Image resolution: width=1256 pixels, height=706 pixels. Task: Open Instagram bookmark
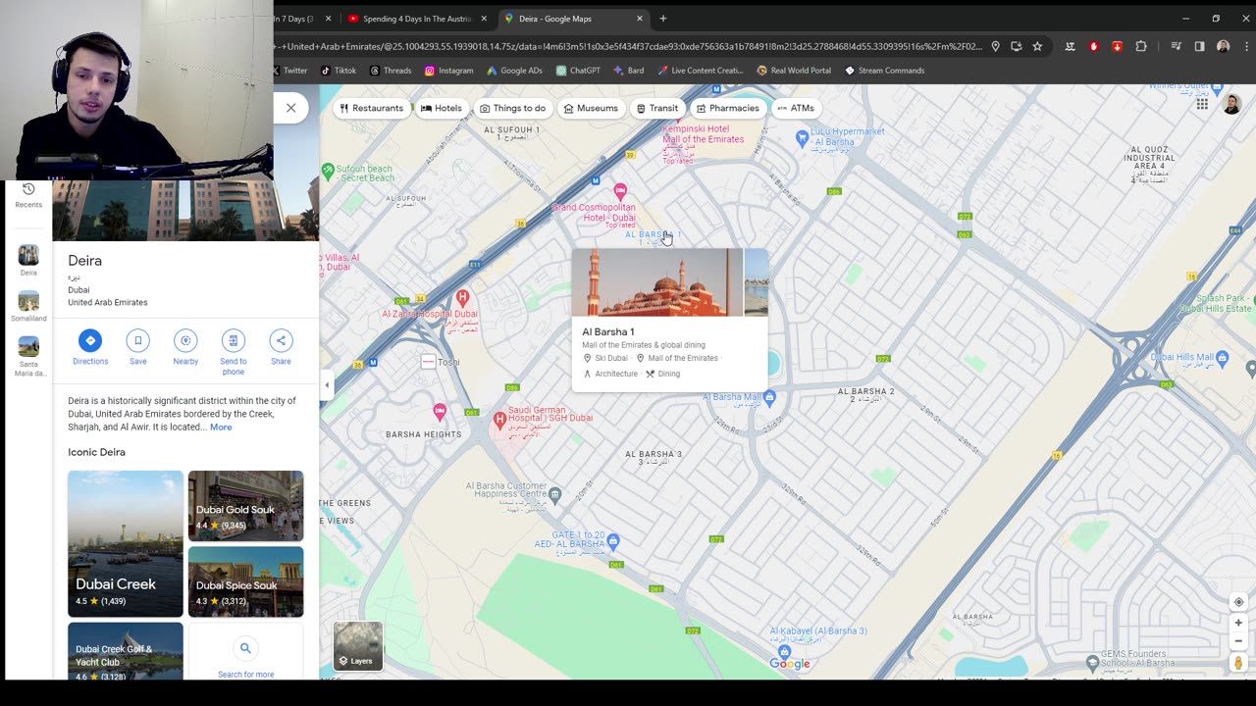448,71
